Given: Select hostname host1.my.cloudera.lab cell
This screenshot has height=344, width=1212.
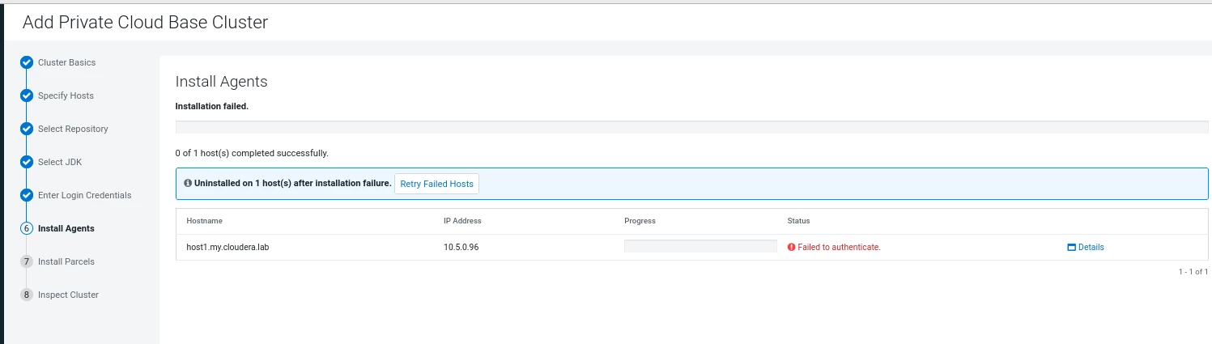Looking at the screenshot, I should [x=228, y=247].
